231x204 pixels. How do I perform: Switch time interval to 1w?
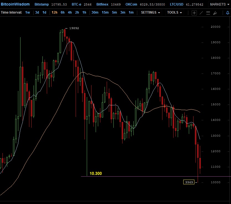click(27, 12)
